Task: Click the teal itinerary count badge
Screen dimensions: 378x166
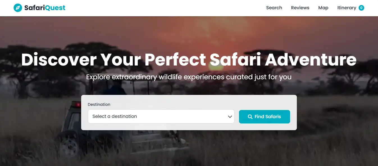Action: point(361,8)
